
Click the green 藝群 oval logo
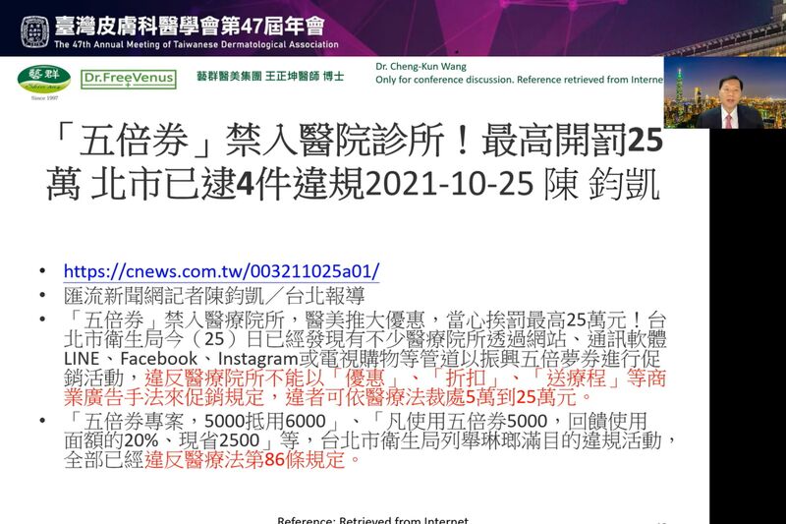(x=44, y=80)
